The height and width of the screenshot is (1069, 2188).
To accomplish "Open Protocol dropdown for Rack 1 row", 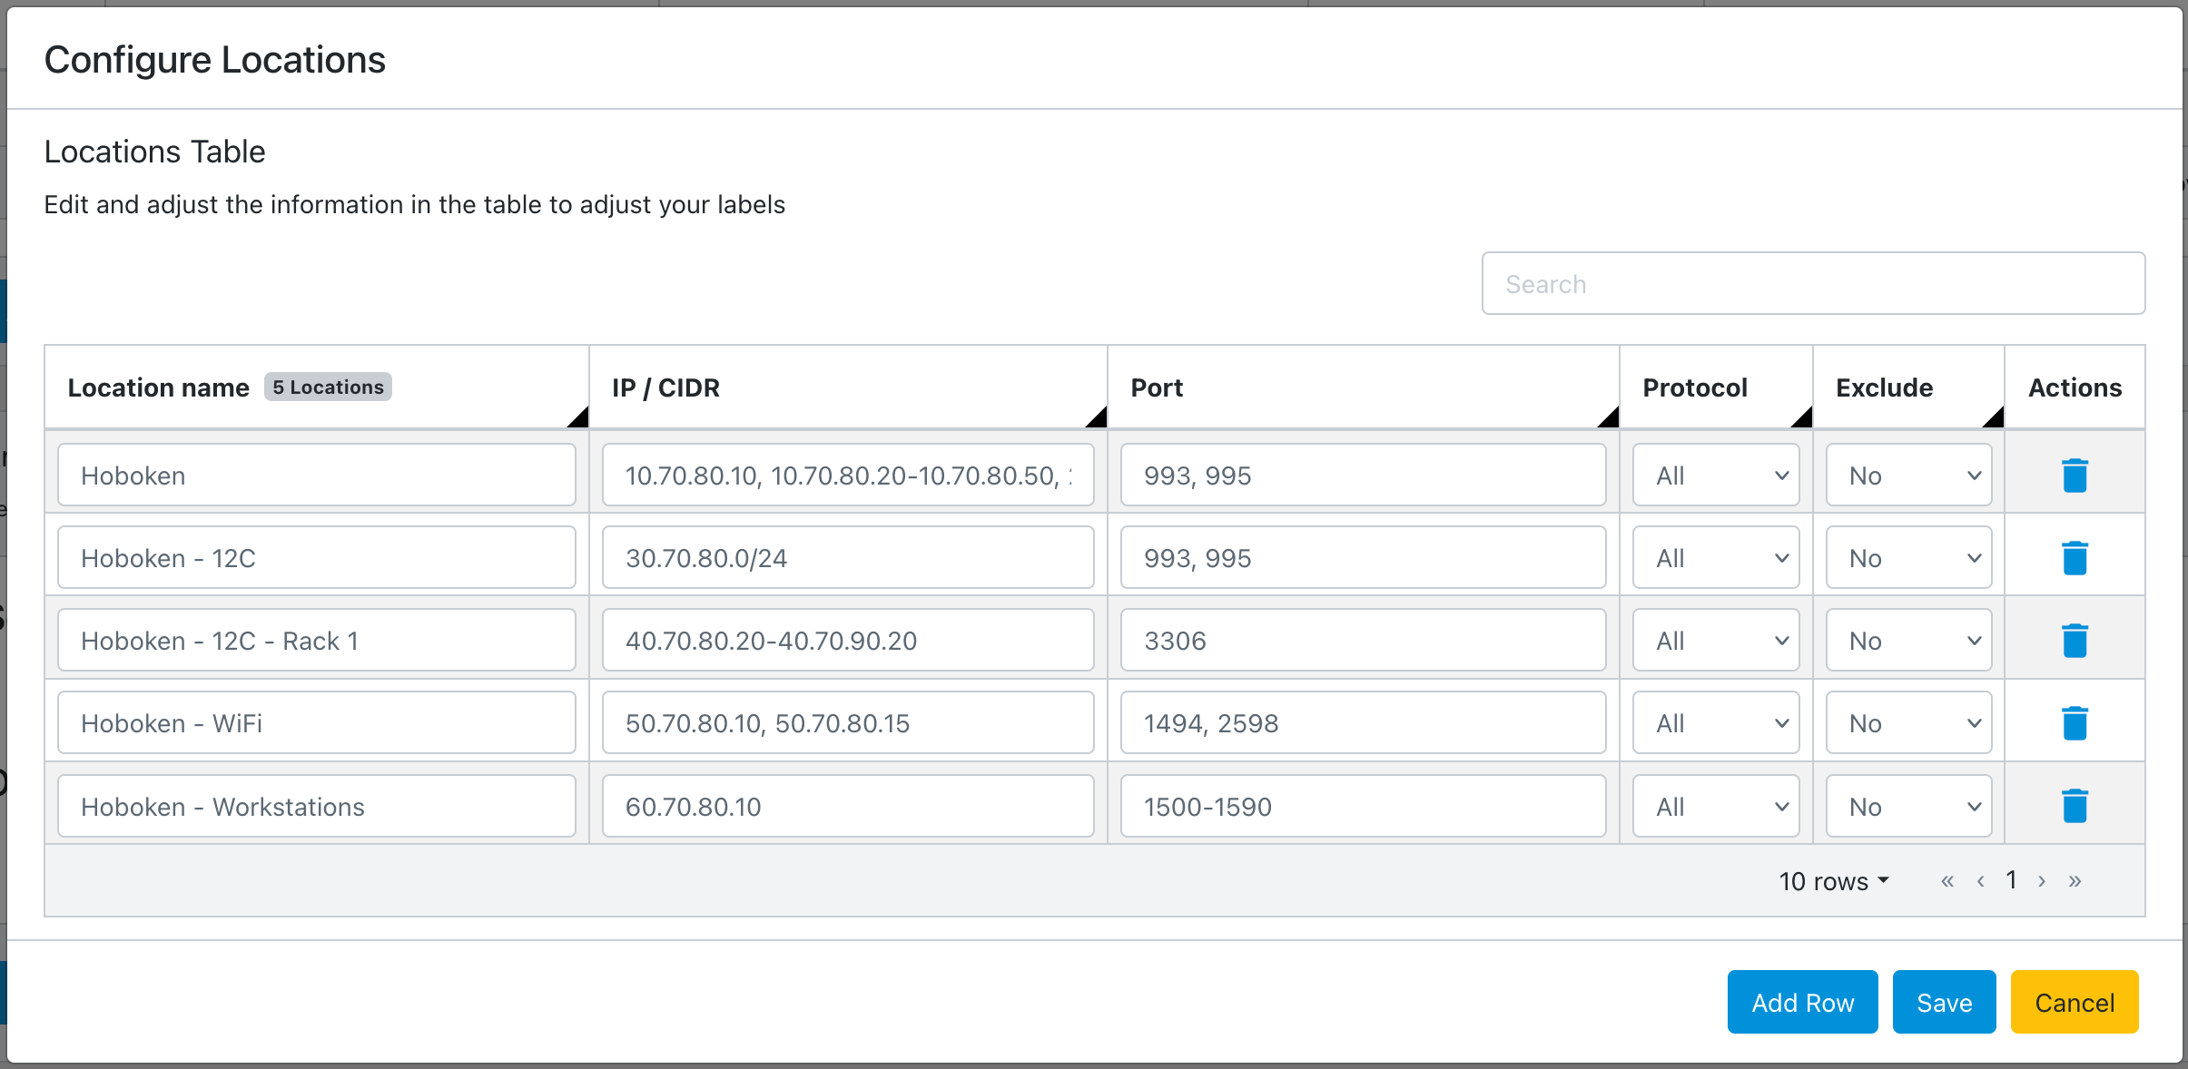I will (x=1716, y=641).
